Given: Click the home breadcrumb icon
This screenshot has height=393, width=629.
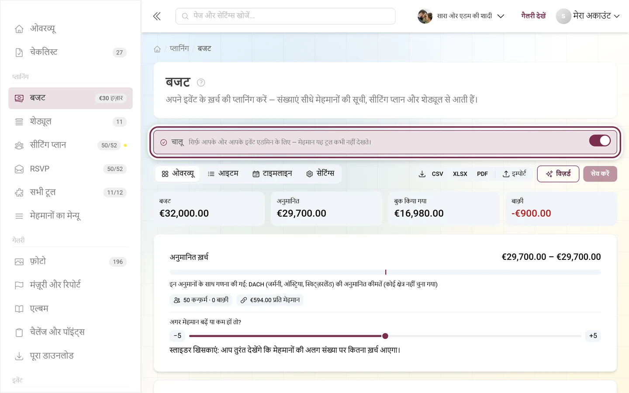Looking at the screenshot, I should point(157,49).
